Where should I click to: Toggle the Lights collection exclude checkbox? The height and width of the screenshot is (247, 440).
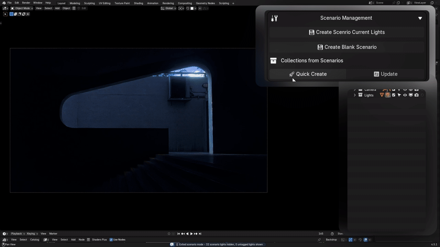394,95
